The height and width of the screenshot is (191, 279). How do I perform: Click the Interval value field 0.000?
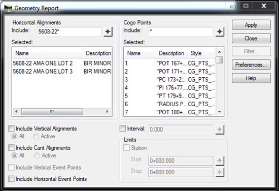181,130
